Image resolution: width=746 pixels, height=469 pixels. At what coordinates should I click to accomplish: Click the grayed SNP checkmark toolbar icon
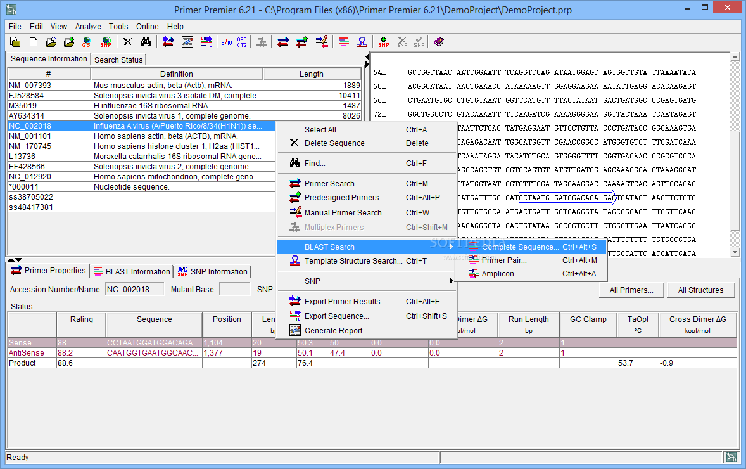click(419, 42)
